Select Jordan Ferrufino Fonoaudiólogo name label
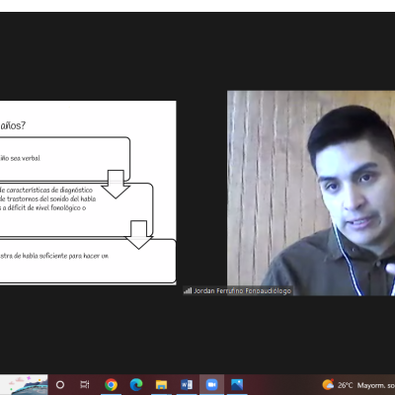The image size is (395, 395). pyautogui.click(x=242, y=290)
